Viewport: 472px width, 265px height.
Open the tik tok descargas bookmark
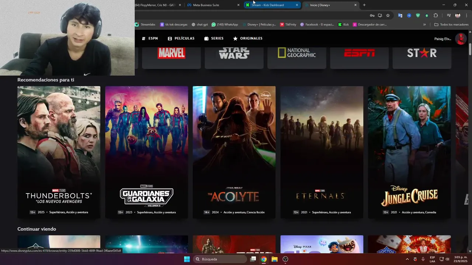173,25
